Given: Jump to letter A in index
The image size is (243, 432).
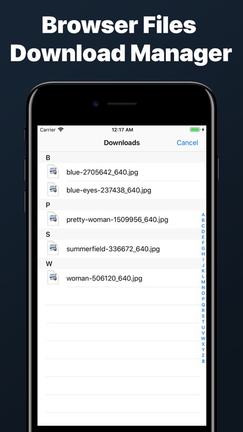Looking at the screenshot, I should click(203, 215).
